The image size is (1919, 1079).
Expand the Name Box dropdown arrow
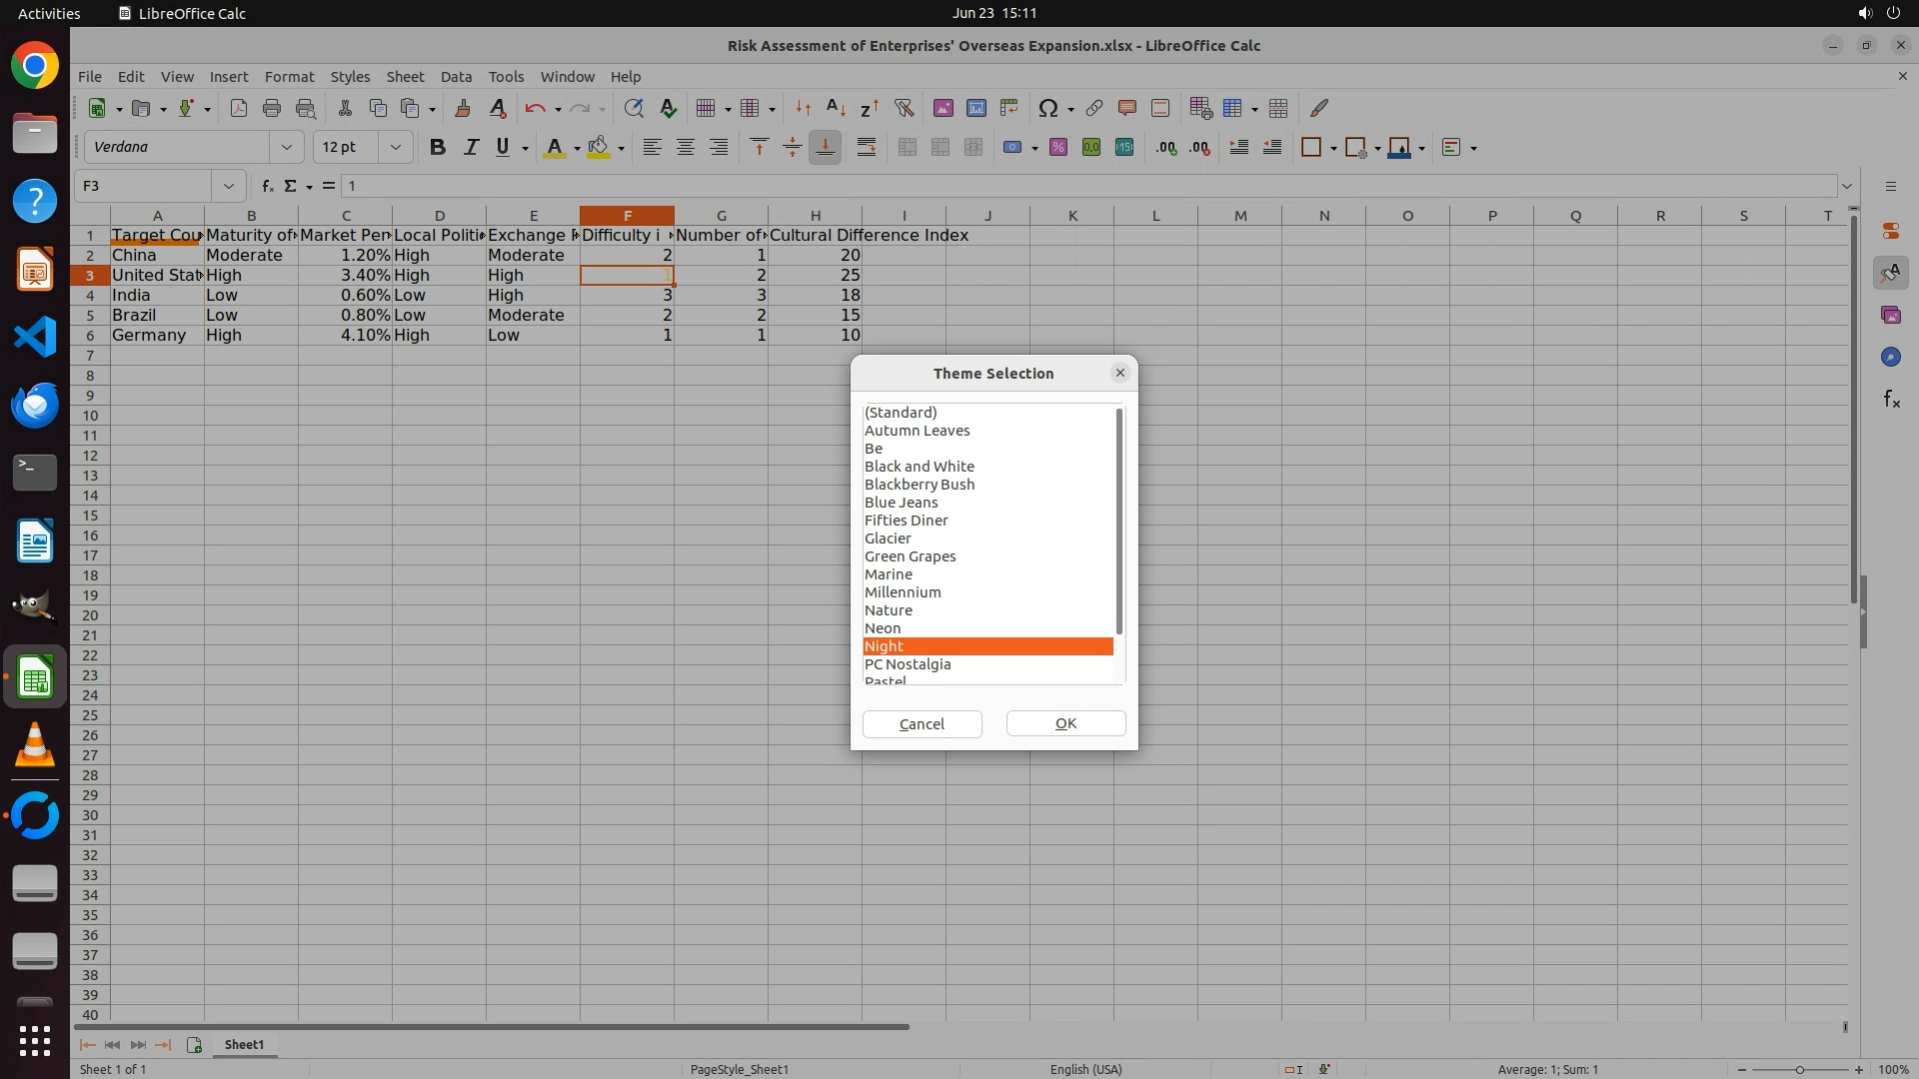(228, 186)
